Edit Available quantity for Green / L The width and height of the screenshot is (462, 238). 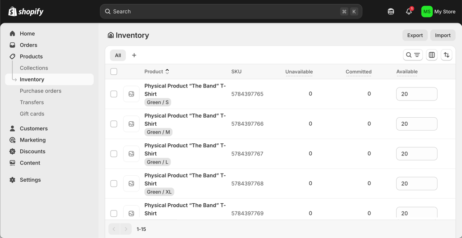(x=416, y=154)
